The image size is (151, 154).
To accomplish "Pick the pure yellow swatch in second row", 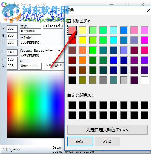I will [83, 40].
